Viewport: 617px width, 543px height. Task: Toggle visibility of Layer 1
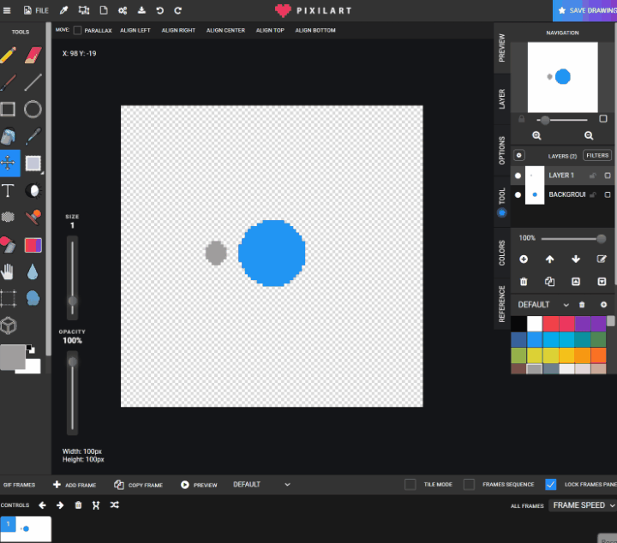(x=518, y=176)
